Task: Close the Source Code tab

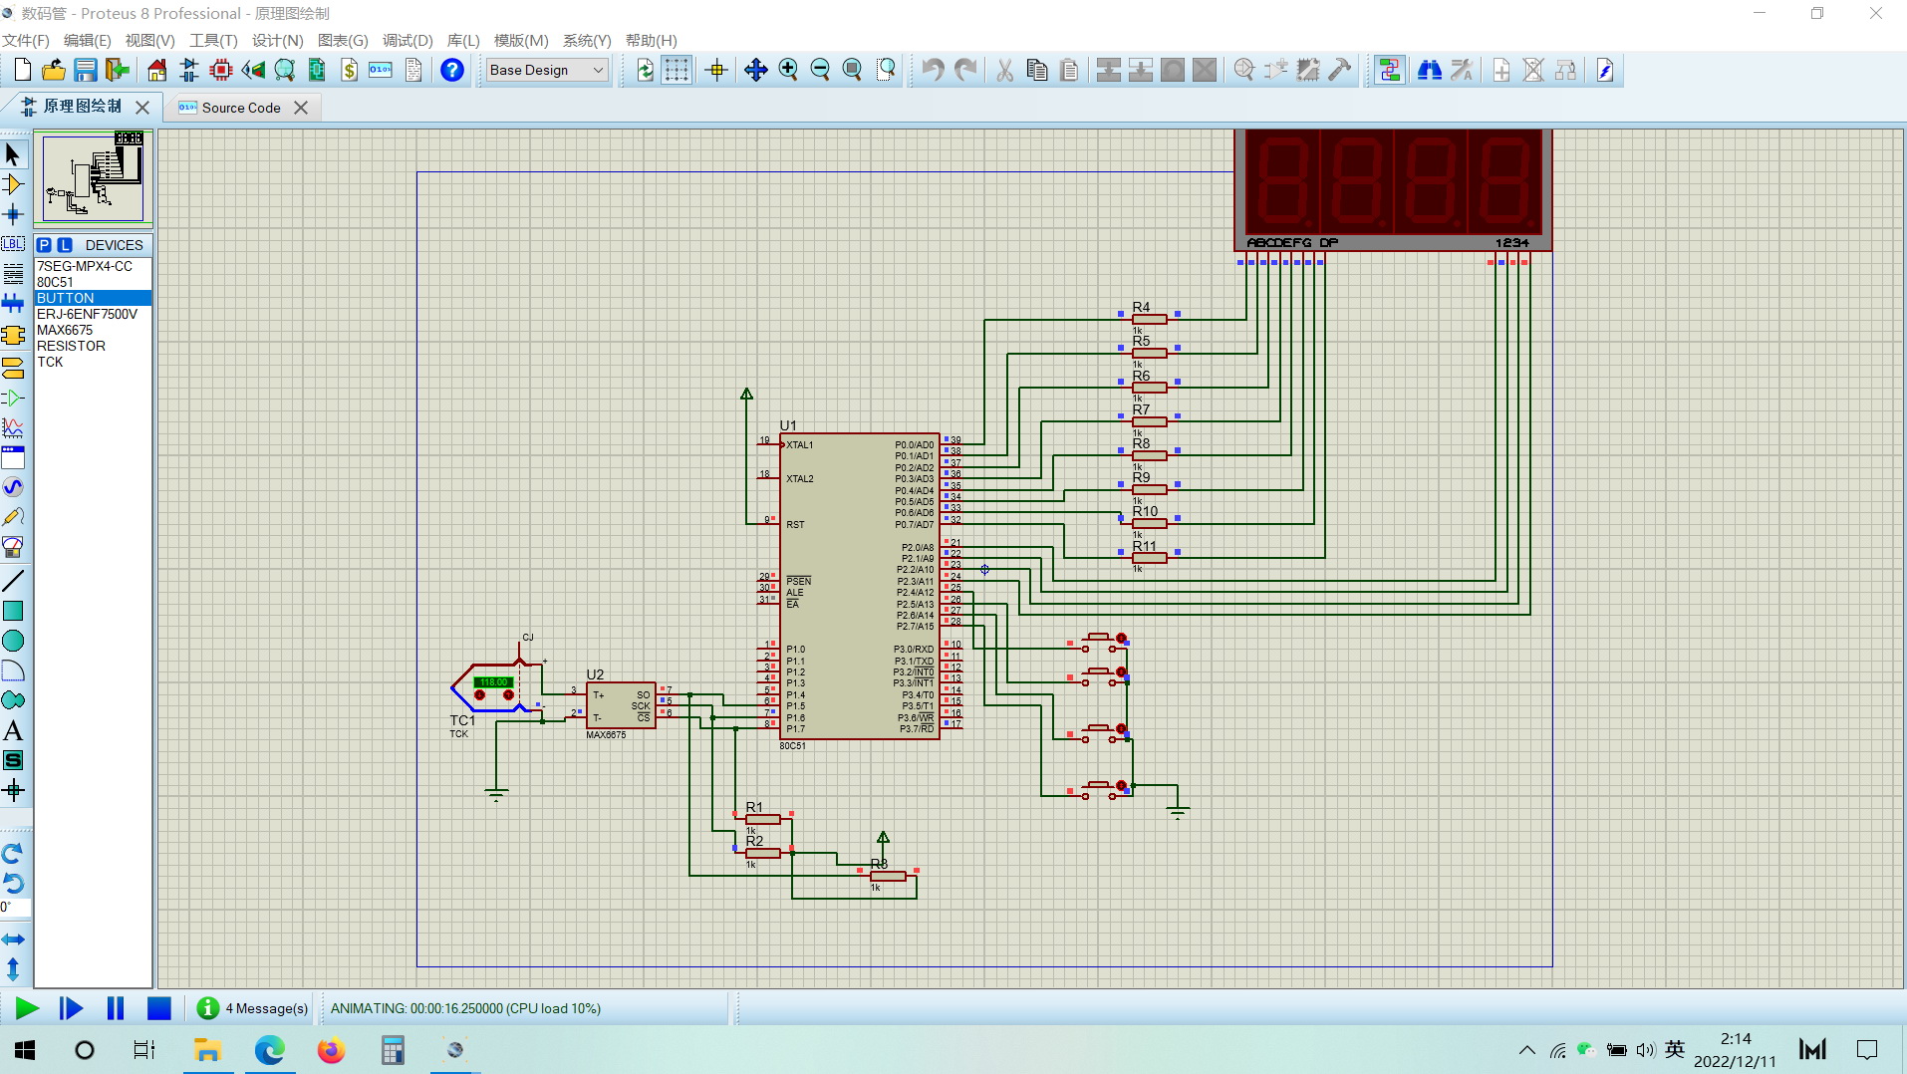Action: click(x=301, y=108)
